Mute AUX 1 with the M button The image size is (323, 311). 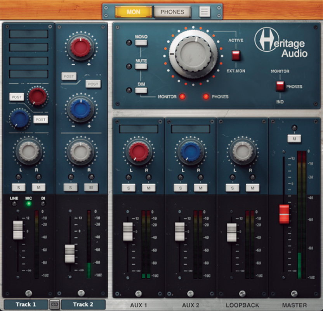click(149, 188)
